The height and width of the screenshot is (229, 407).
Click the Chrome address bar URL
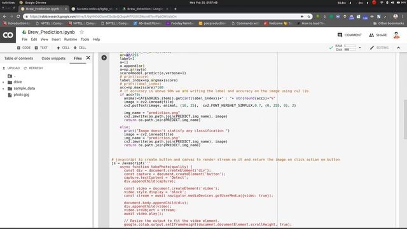click(103, 17)
